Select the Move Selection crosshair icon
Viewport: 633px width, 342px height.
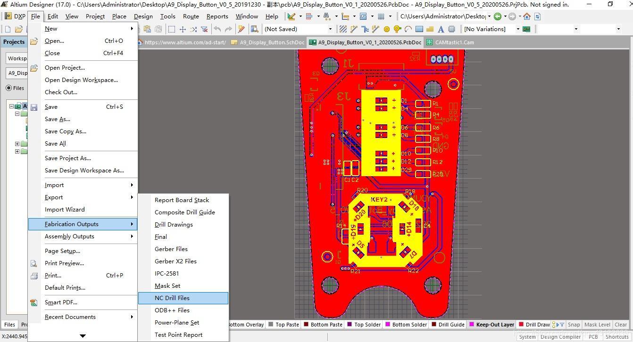coord(183,29)
